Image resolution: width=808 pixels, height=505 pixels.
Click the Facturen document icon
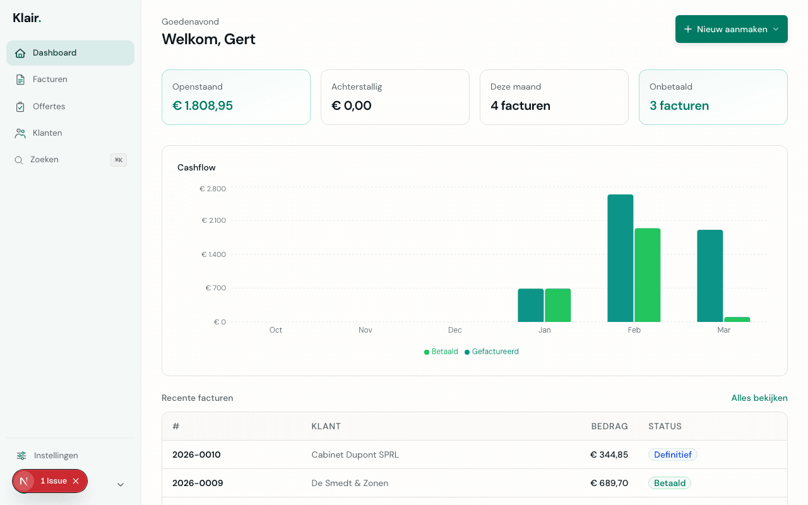tap(21, 79)
